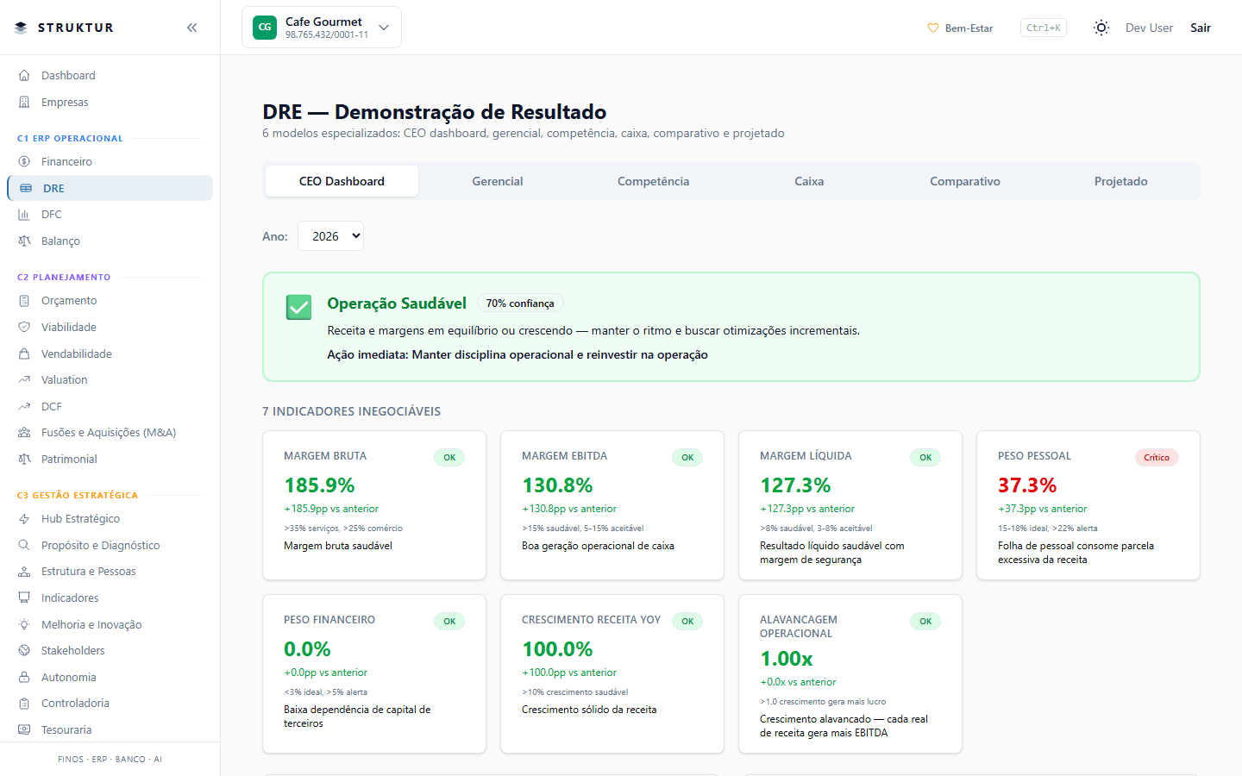The width and height of the screenshot is (1242, 776).
Task: Open Vendabilidade lock icon
Action: [24, 354]
